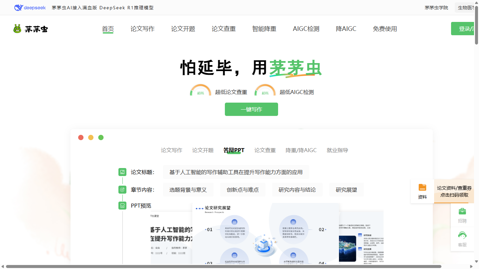This screenshot has width=479, height=269.
Task: Open 降AIGC navigation item
Action: (346, 29)
